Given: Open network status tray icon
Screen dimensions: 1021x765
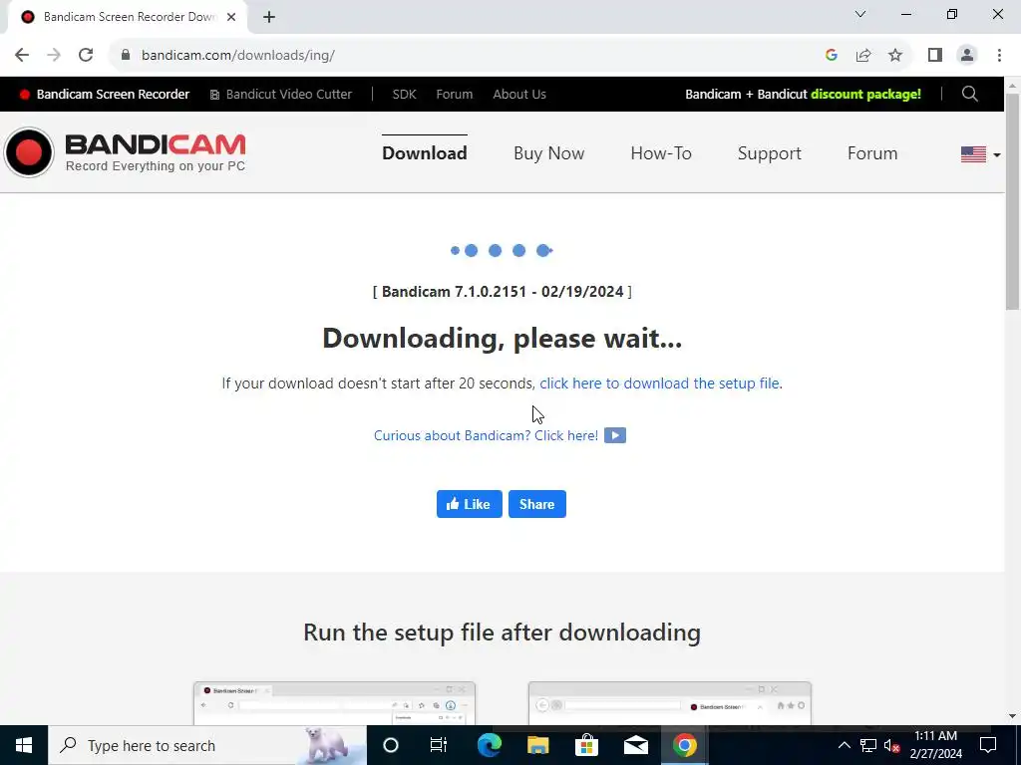Looking at the screenshot, I should click(868, 745).
